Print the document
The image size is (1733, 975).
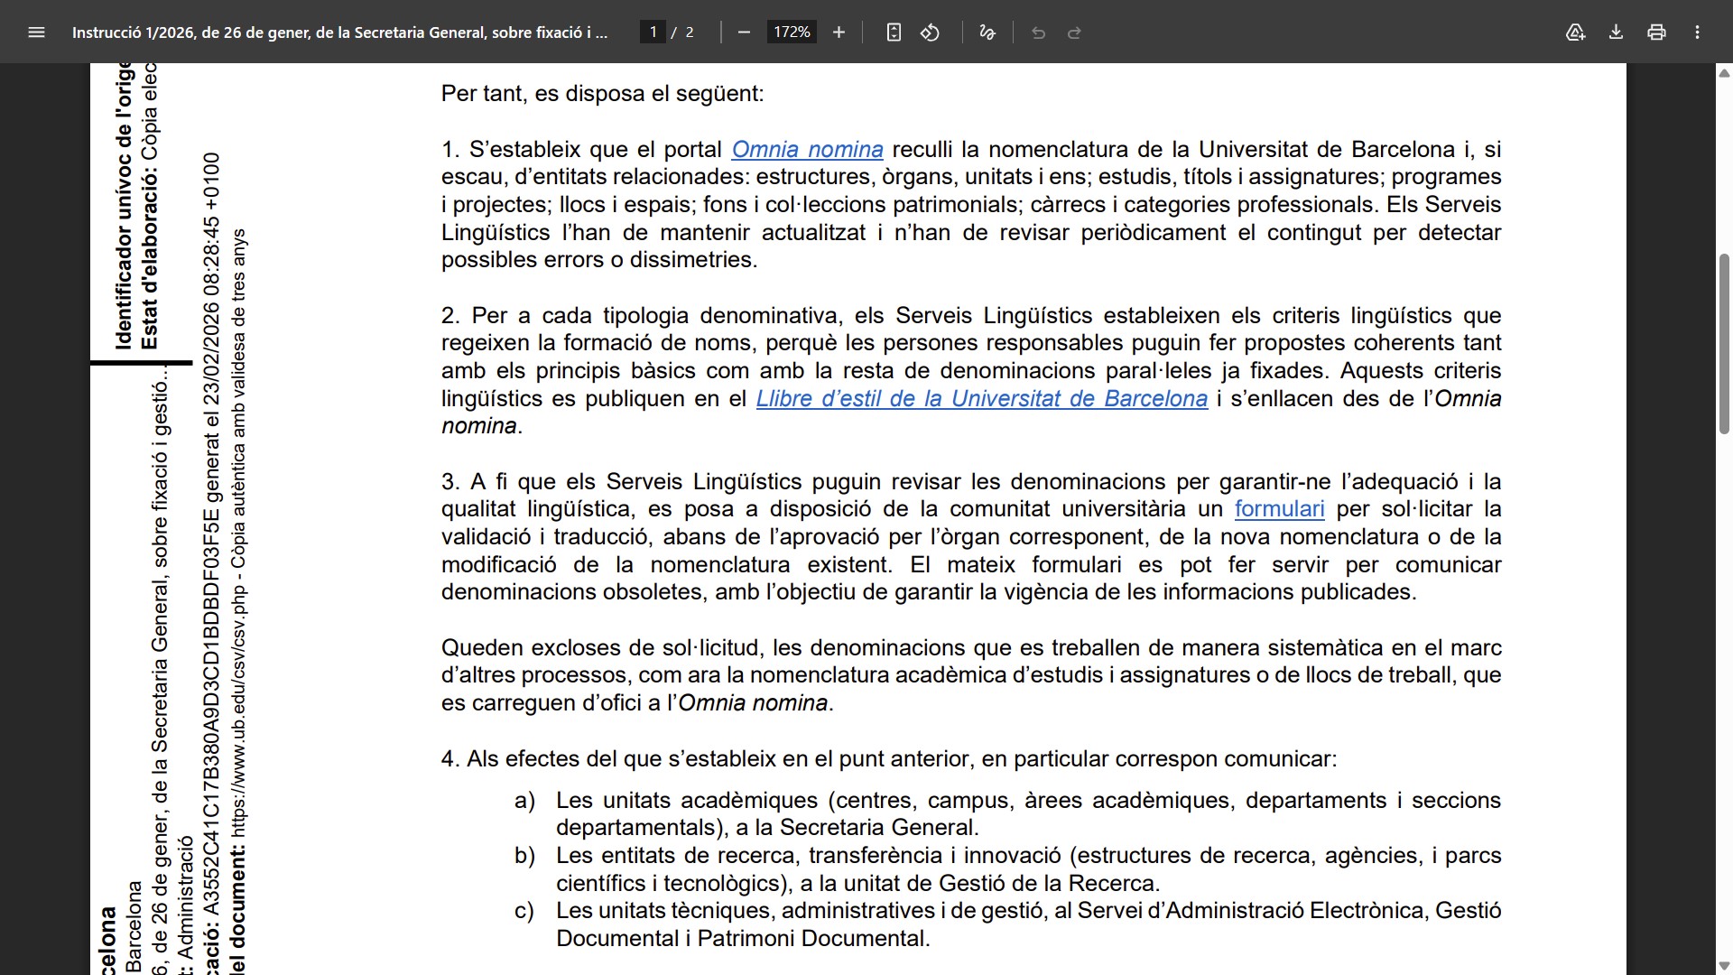pyautogui.click(x=1656, y=32)
